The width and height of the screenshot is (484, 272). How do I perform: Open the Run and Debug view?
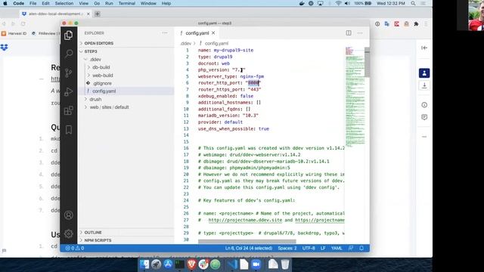69,91
